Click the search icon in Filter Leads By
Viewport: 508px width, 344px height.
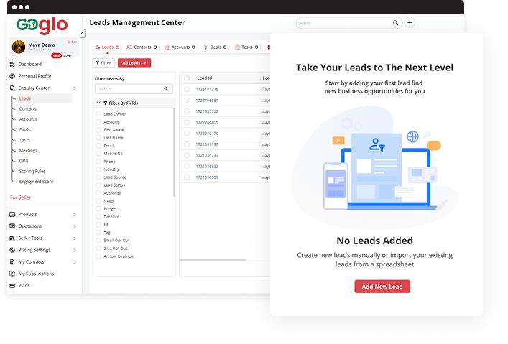pyautogui.click(x=167, y=89)
